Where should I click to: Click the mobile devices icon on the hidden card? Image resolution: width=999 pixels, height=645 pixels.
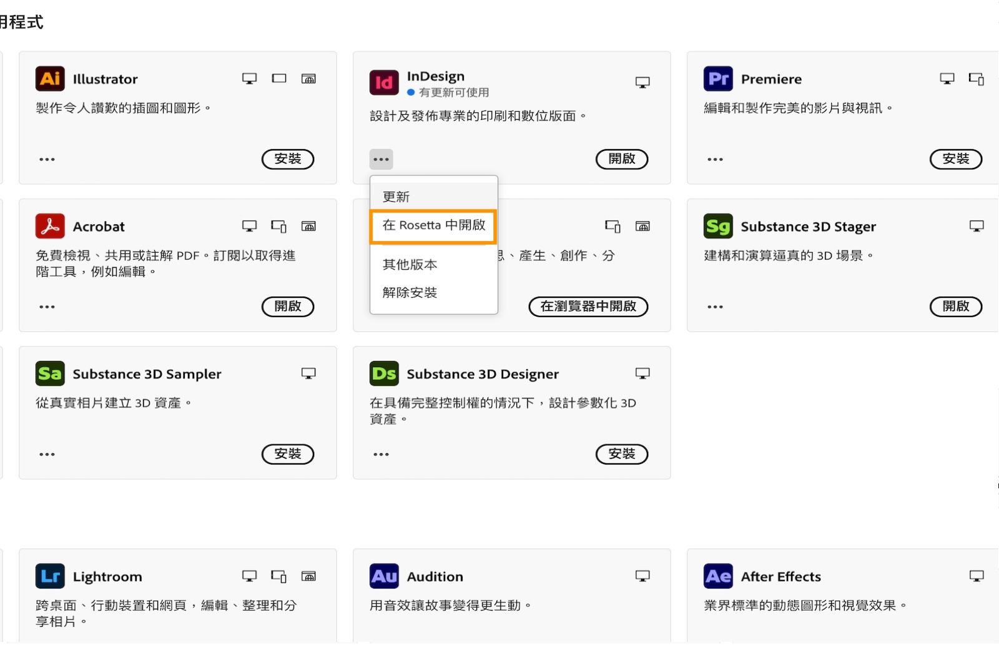pos(613,226)
